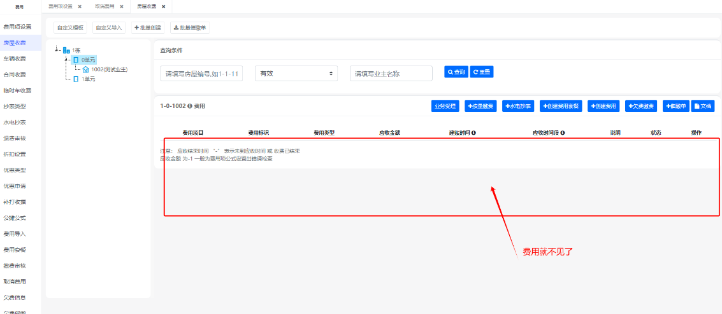
Task: Open 水电抄表 in the left sidebar
Action: [15, 122]
